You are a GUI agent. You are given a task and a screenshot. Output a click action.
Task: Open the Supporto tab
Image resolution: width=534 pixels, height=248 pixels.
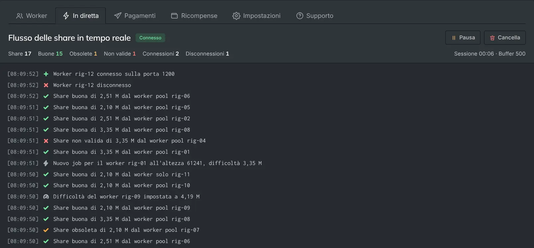click(x=315, y=16)
